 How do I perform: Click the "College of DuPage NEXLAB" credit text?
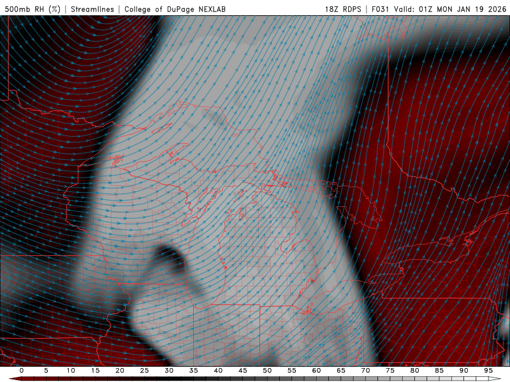tap(175, 9)
